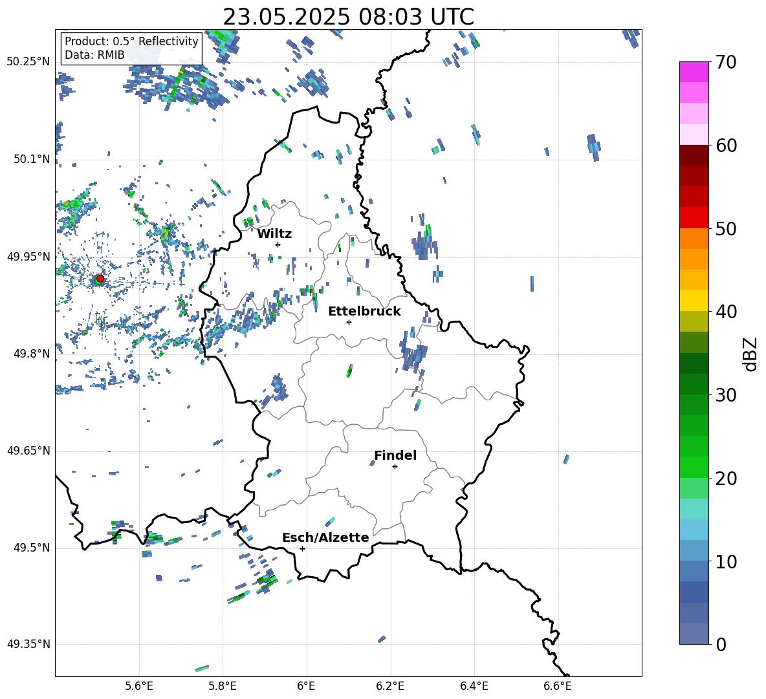The width and height of the screenshot is (766, 699).
Task: Click the plot title 23.05.2025 08:03 UTC
Action: [348, 17]
